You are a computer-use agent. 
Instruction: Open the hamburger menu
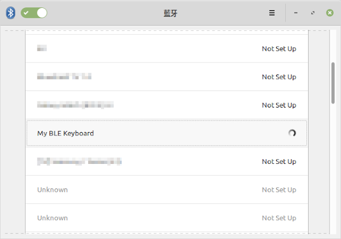272,13
